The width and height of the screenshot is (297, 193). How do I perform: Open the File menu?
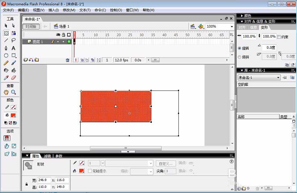[x=8, y=10]
